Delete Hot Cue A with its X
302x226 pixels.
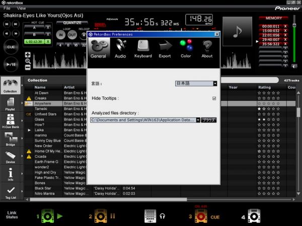click(x=48, y=28)
